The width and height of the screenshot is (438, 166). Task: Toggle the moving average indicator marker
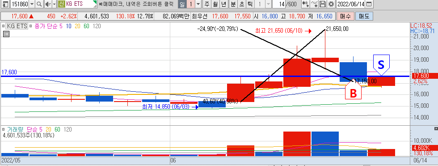coord(30,26)
